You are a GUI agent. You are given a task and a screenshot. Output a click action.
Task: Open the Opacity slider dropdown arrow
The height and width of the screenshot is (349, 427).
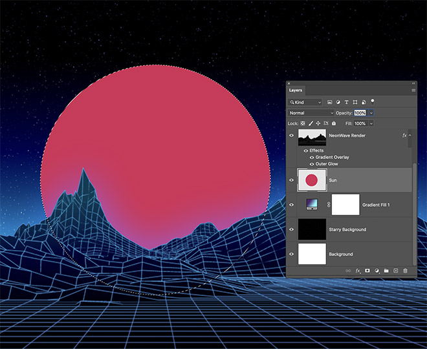[371, 112]
